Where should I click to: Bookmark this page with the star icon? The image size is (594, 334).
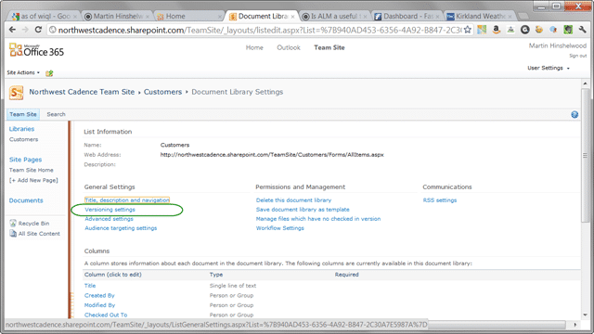[468, 30]
